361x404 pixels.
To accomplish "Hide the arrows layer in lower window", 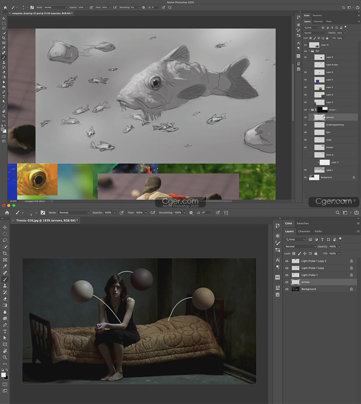I will pos(287,282).
